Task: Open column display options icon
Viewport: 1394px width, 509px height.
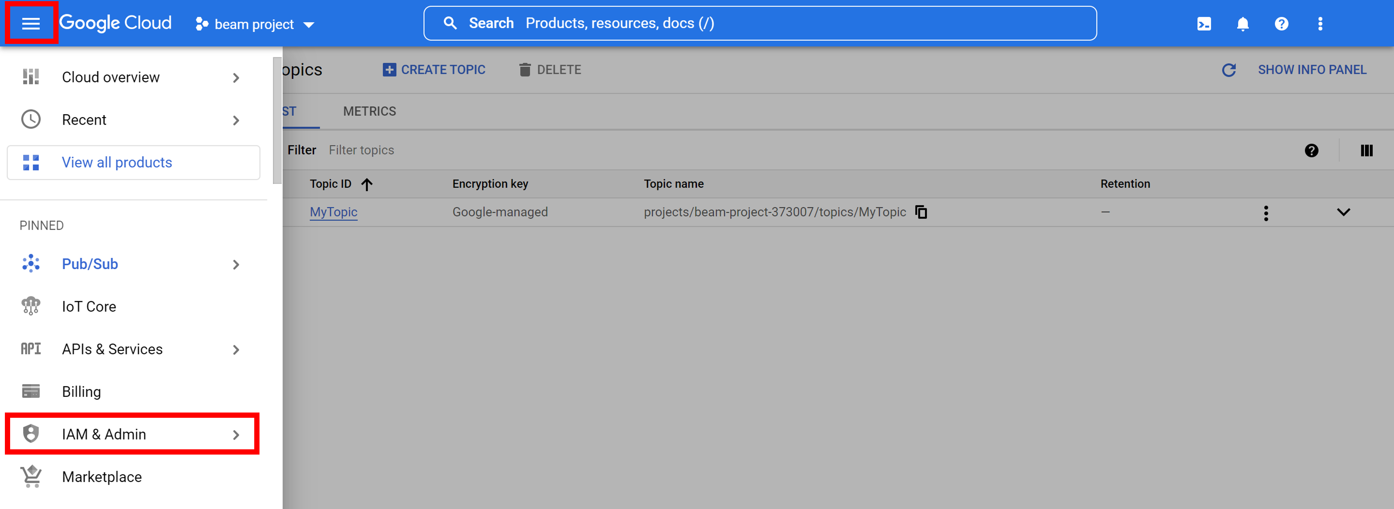Action: tap(1367, 151)
